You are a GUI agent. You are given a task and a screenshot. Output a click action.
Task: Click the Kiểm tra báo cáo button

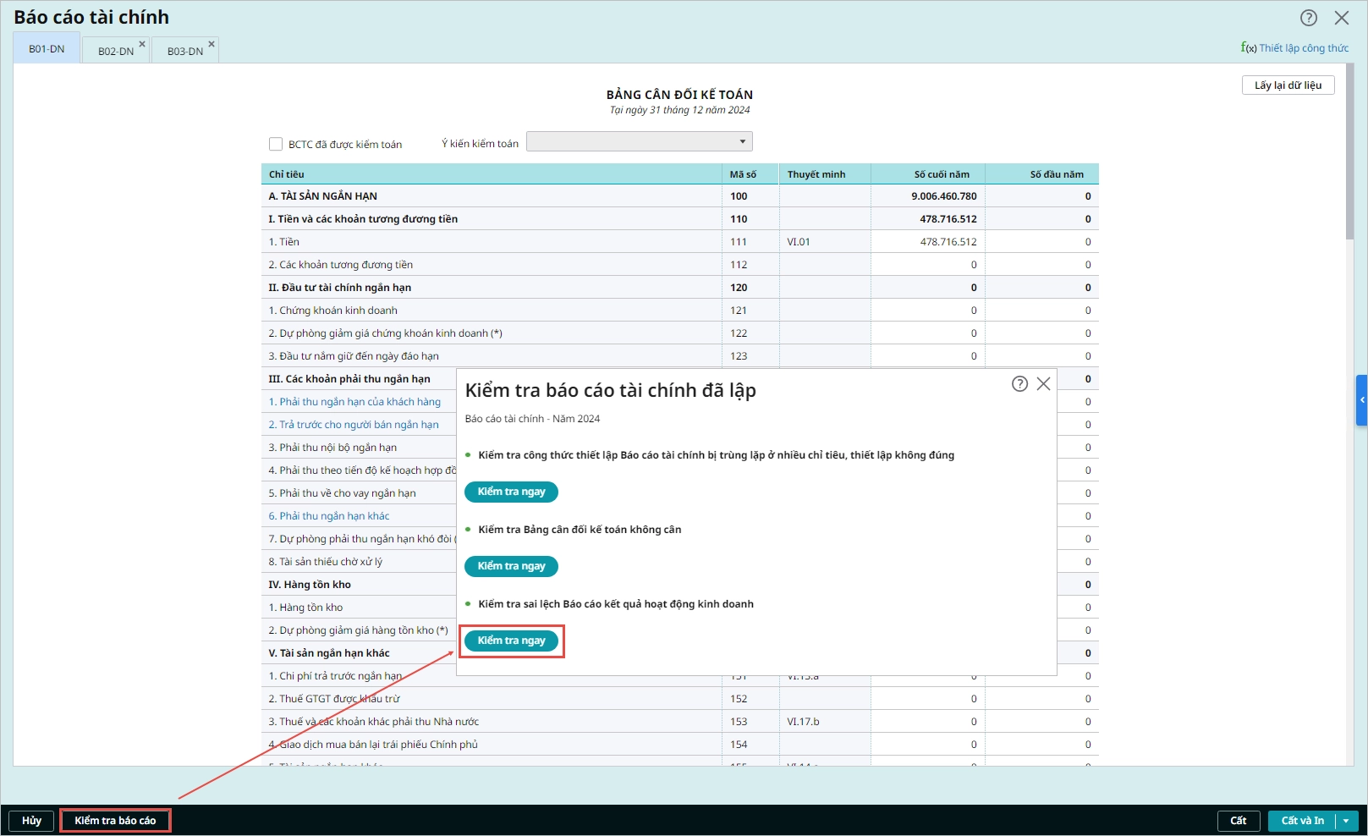pyautogui.click(x=115, y=821)
